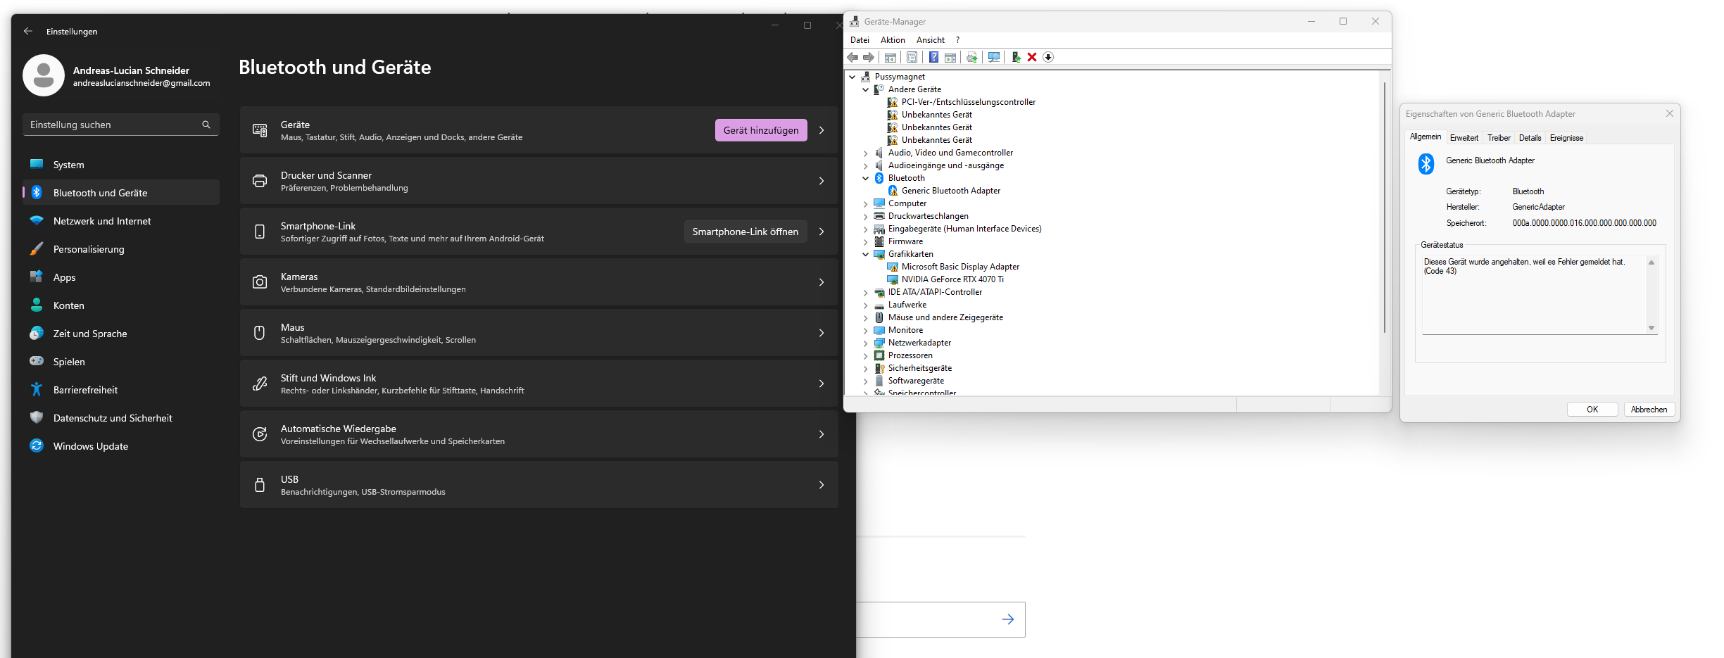Open the Maus settings card
Image resolution: width=1724 pixels, height=658 pixels.
tap(539, 333)
